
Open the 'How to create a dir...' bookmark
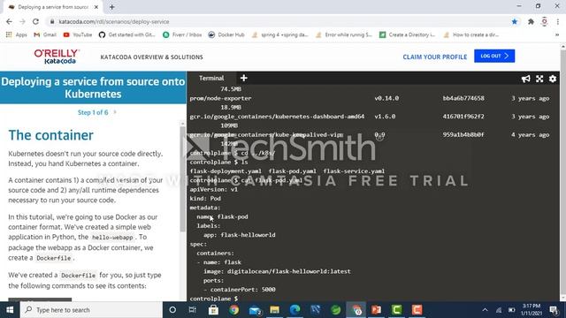coord(471,34)
